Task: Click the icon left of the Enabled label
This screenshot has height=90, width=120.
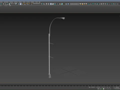Action: [x=98, y=89]
